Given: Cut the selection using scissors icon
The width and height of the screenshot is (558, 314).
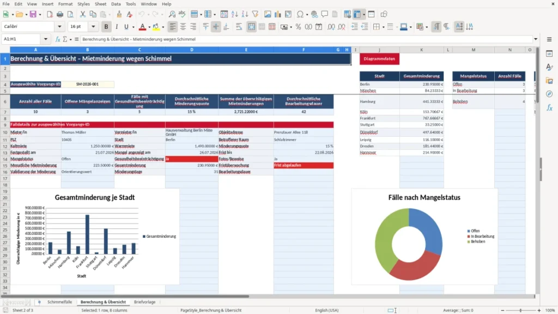Looking at the screenshot, I should [x=83, y=14].
